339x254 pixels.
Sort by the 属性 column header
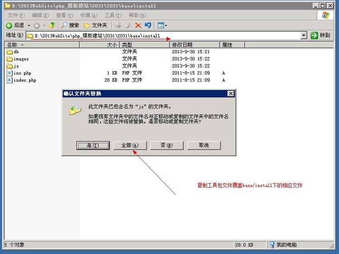(x=232, y=45)
